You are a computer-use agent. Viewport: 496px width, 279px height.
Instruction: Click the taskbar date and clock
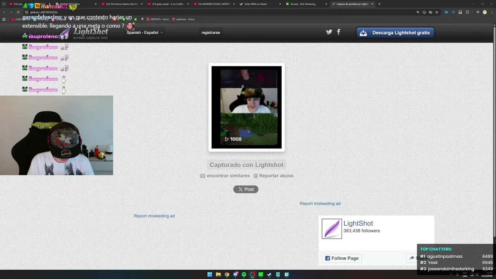coord(486,274)
